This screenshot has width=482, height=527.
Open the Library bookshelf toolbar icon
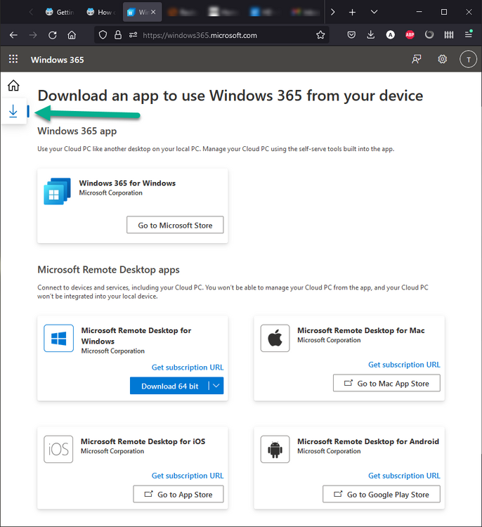point(449,34)
